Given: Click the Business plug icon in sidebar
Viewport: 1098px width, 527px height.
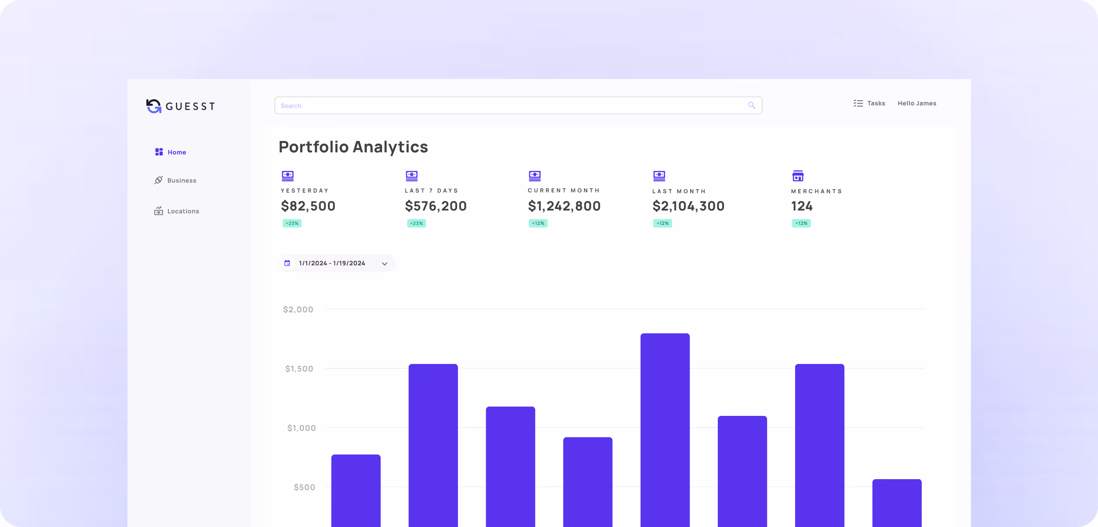Looking at the screenshot, I should pos(159,180).
